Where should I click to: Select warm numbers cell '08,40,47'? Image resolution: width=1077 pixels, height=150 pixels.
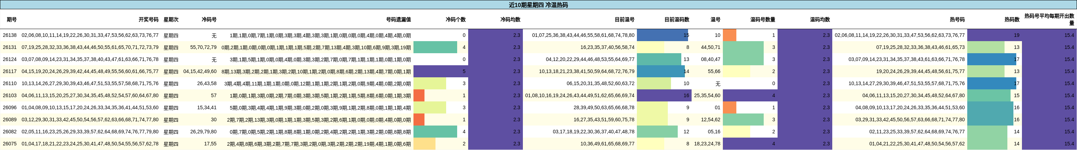coord(711,59)
